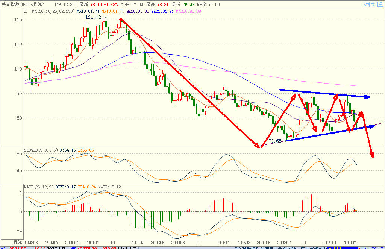Image resolution: width=385 pixels, height=249 pixels.
Task: Click the DIFF:0.17 value in MACD panel
Action: (65, 187)
